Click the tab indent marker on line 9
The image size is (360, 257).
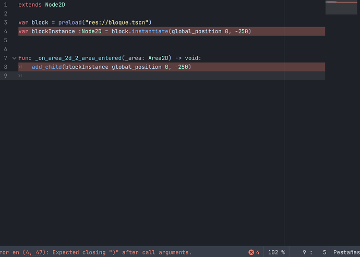click(20, 76)
